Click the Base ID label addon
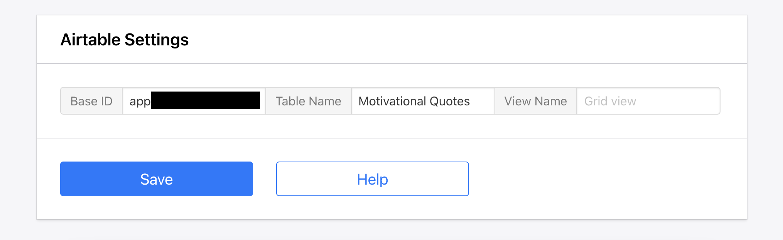This screenshot has height=240, width=783. pyautogui.click(x=91, y=101)
